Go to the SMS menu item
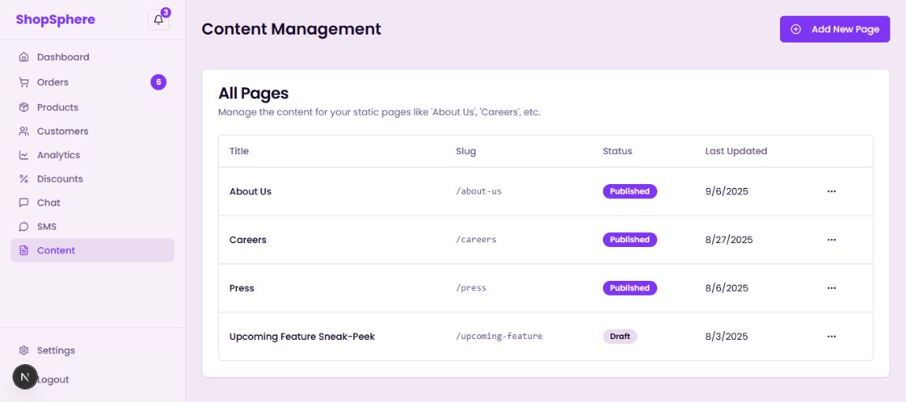The height and width of the screenshot is (402, 906). pos(46,227)
